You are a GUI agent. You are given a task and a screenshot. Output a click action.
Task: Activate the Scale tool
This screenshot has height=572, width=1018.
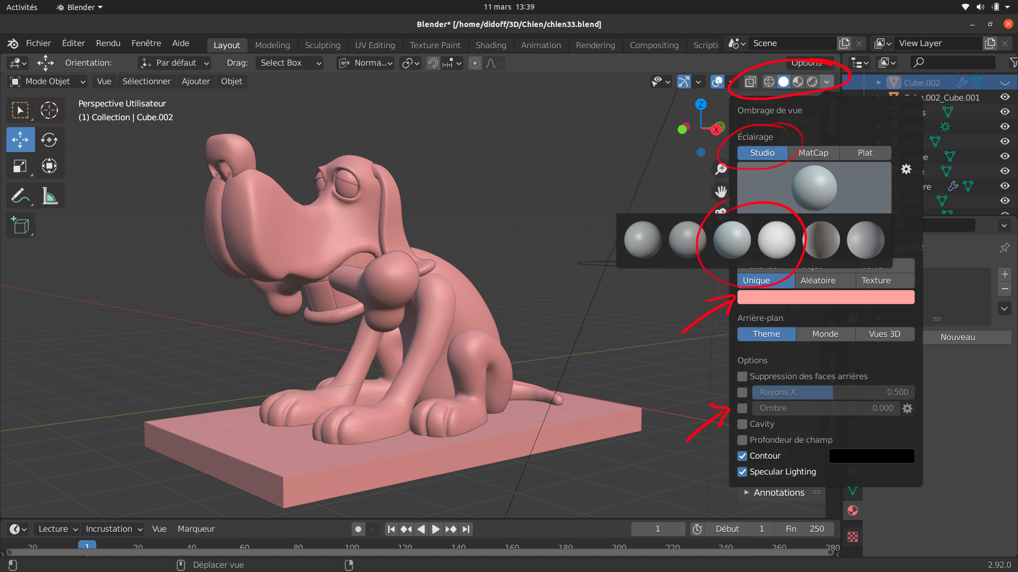(x=20, y=166)
